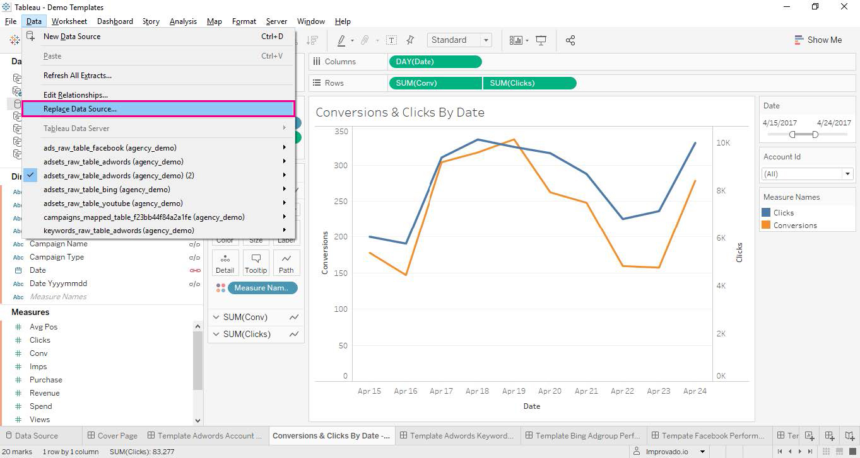Click the sort descending toolbar icon
The image size is (860, 458).
click(x=312, y=40)
